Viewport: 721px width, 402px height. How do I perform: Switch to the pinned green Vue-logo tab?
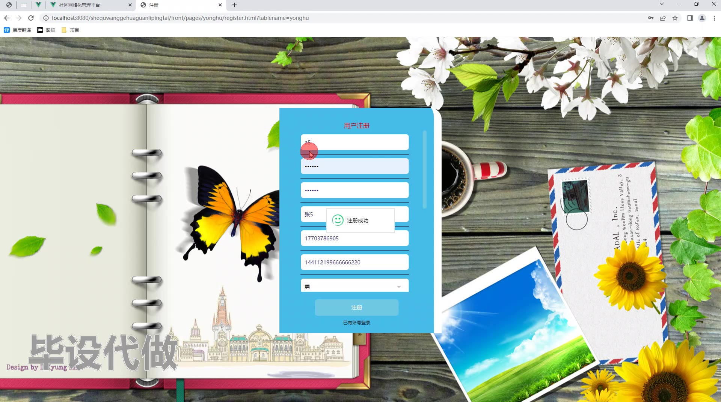point(38,5)
